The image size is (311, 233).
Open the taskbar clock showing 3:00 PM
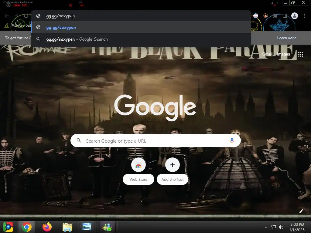pyautogui.click(x=297, y=227)
